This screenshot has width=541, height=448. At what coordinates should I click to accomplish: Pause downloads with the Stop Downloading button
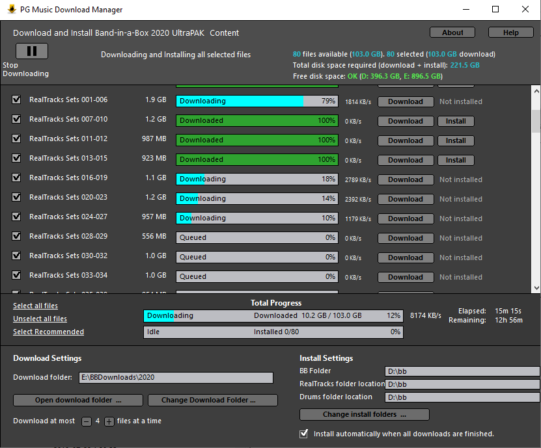point(32,51)
